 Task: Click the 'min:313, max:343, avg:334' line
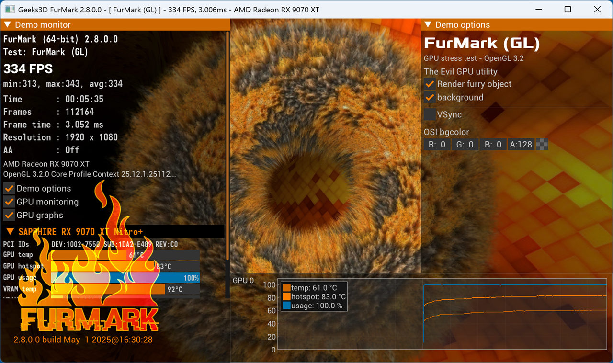coord(63,84)
